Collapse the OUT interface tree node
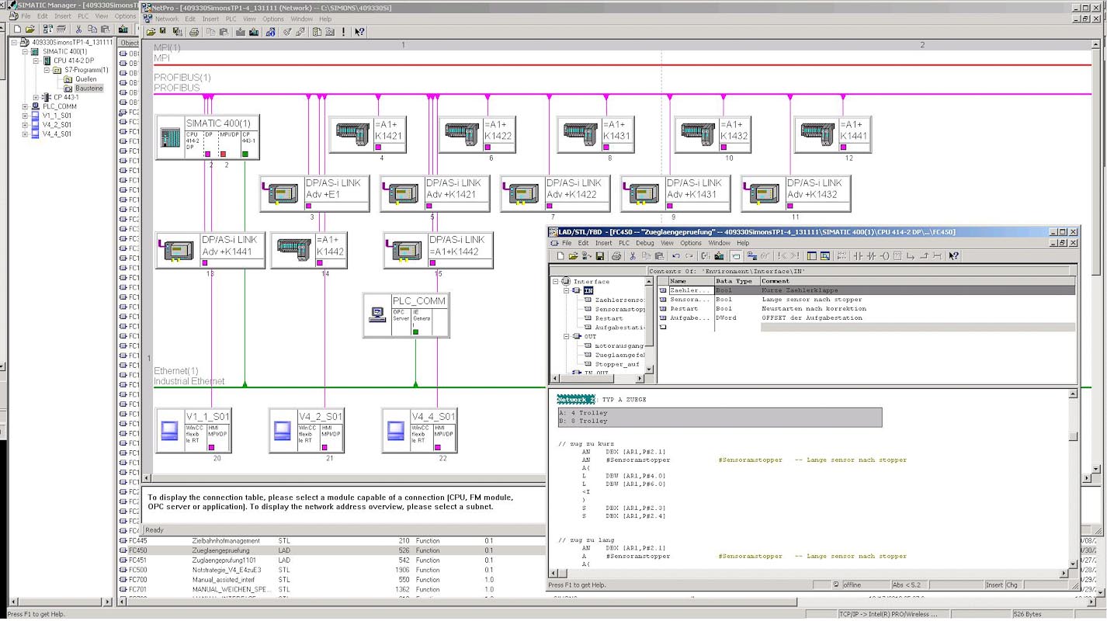 tap(565, 337)
